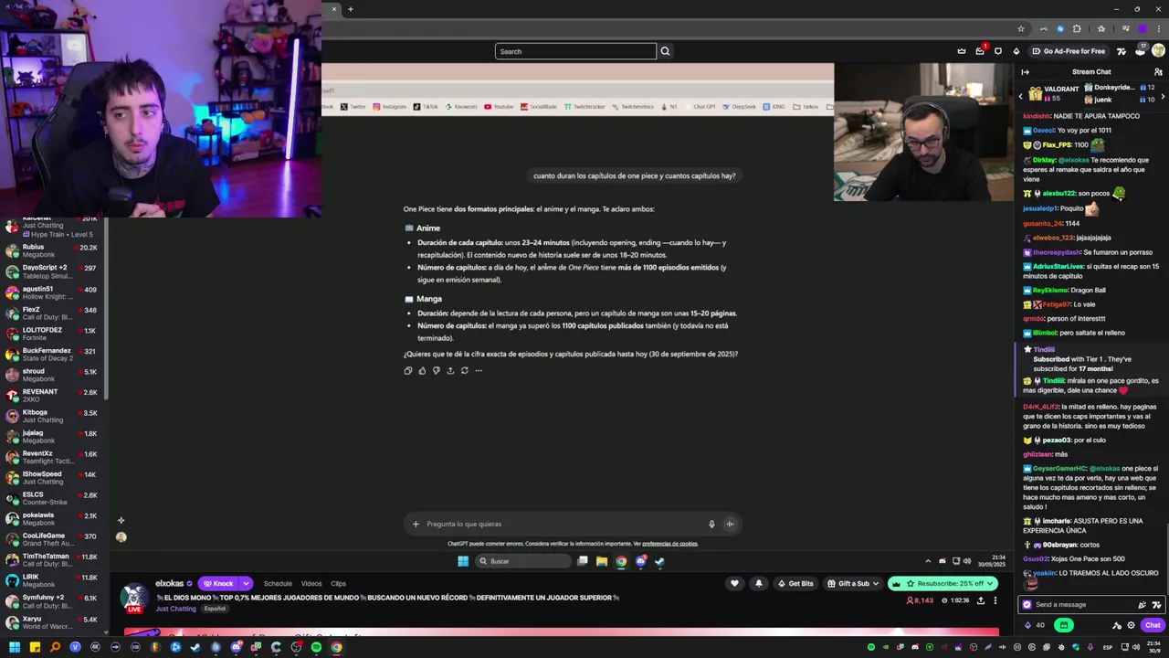
Task: Focus the Twitch Search field
Action: pos(575,51)
